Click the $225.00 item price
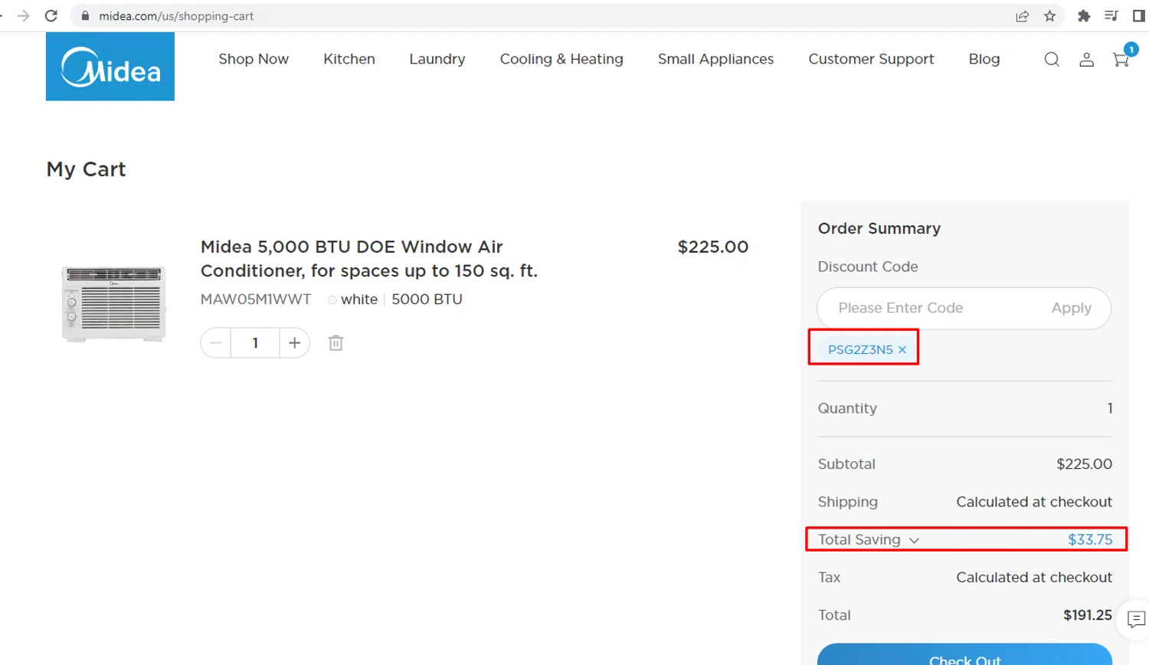Viewport: 1149px width, 665px height. [713, 247]
